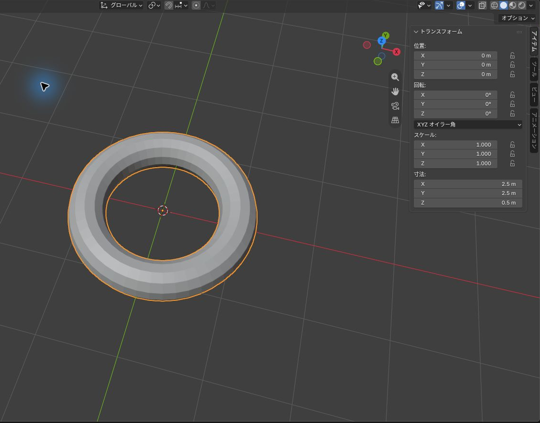Lock the 回転 X value
540x423 pixels.
tap(513, 95)
